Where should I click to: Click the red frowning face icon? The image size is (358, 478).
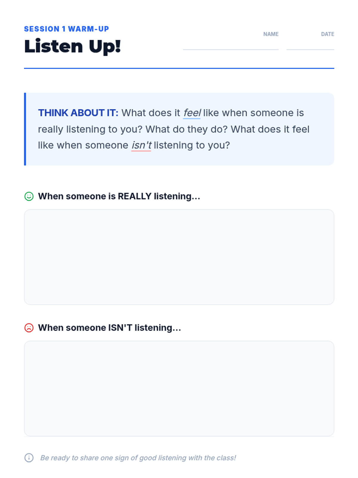tap(29, 328)
